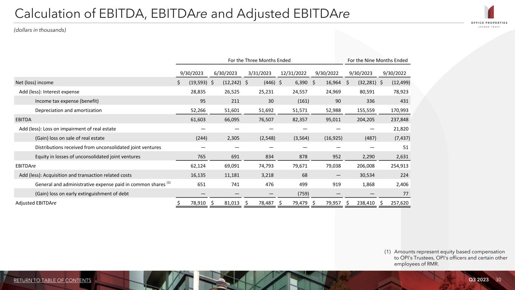This screenshot has height=290, width=515.
Task: Select the 'Net (loss) income' row label
Action: tap(34, 82)
